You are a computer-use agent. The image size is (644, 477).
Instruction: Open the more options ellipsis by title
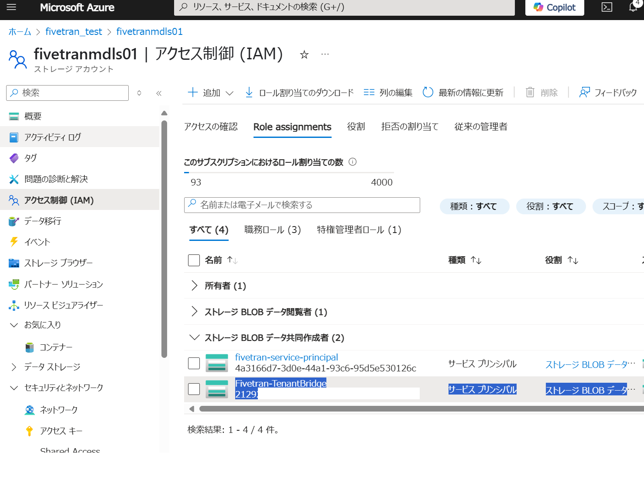(x=325, y=54)
